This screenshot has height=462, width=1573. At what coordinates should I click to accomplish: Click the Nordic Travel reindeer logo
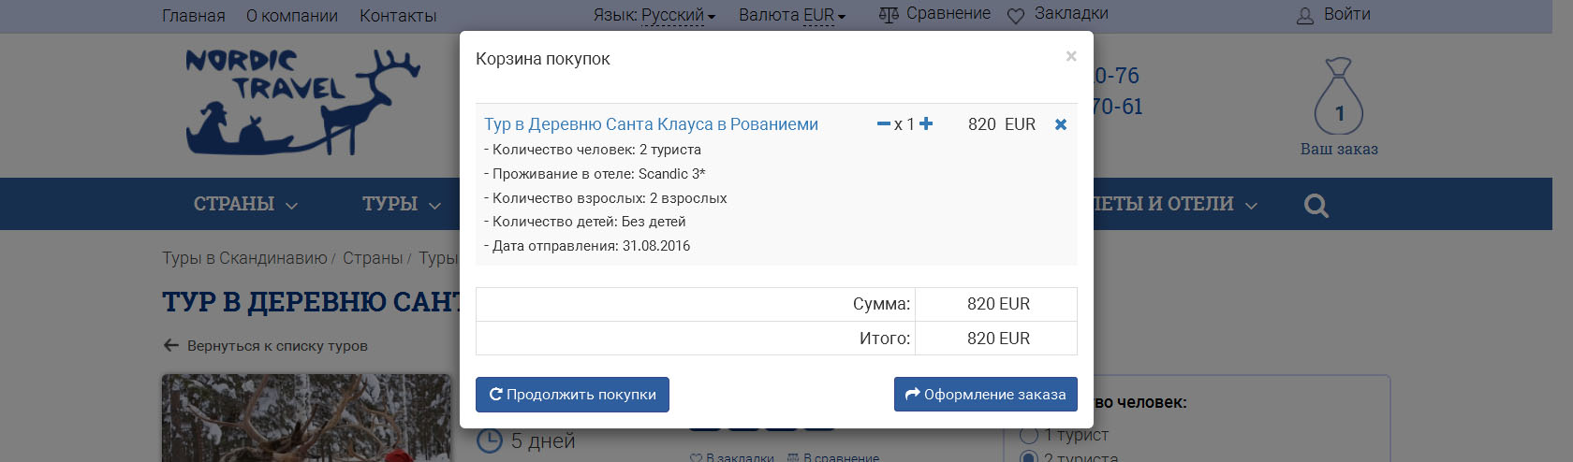pyautogui.click(x=302, y=101)
